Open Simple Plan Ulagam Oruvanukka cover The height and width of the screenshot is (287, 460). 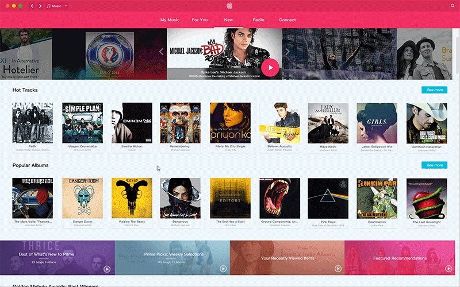click(82, 123)
